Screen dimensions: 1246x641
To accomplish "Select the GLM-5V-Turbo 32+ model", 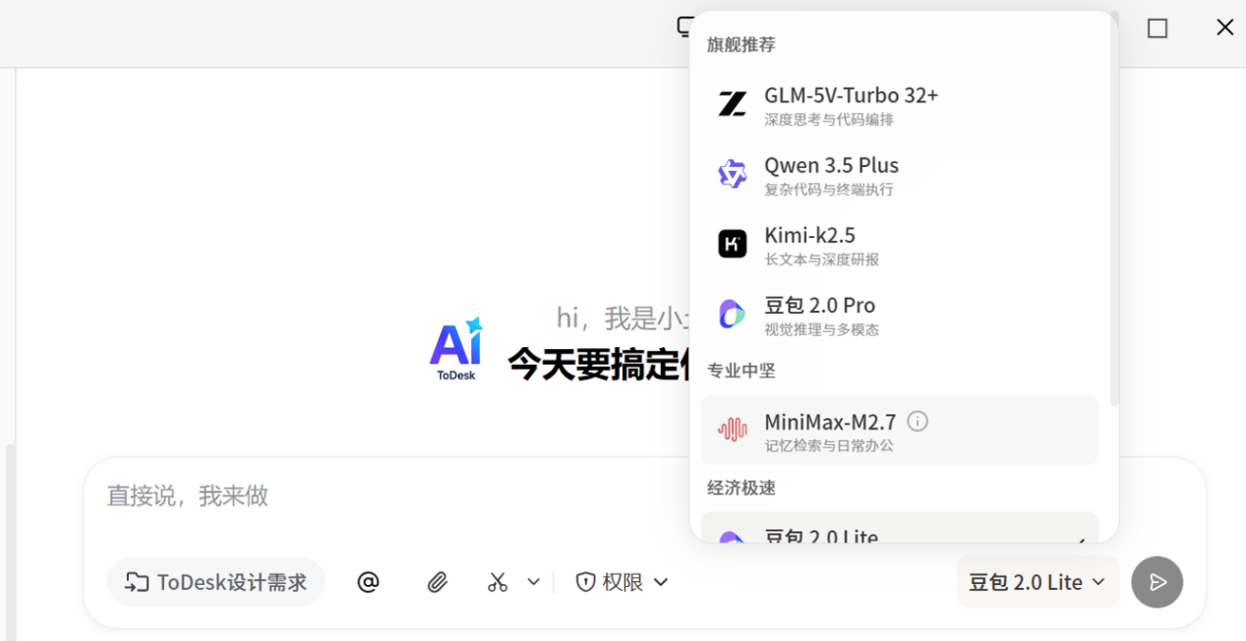I will pos(899,105).
